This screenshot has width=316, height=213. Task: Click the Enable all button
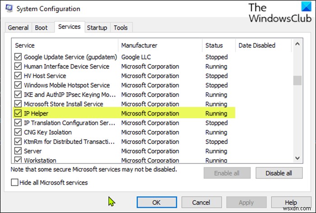(x=227, y=173)
